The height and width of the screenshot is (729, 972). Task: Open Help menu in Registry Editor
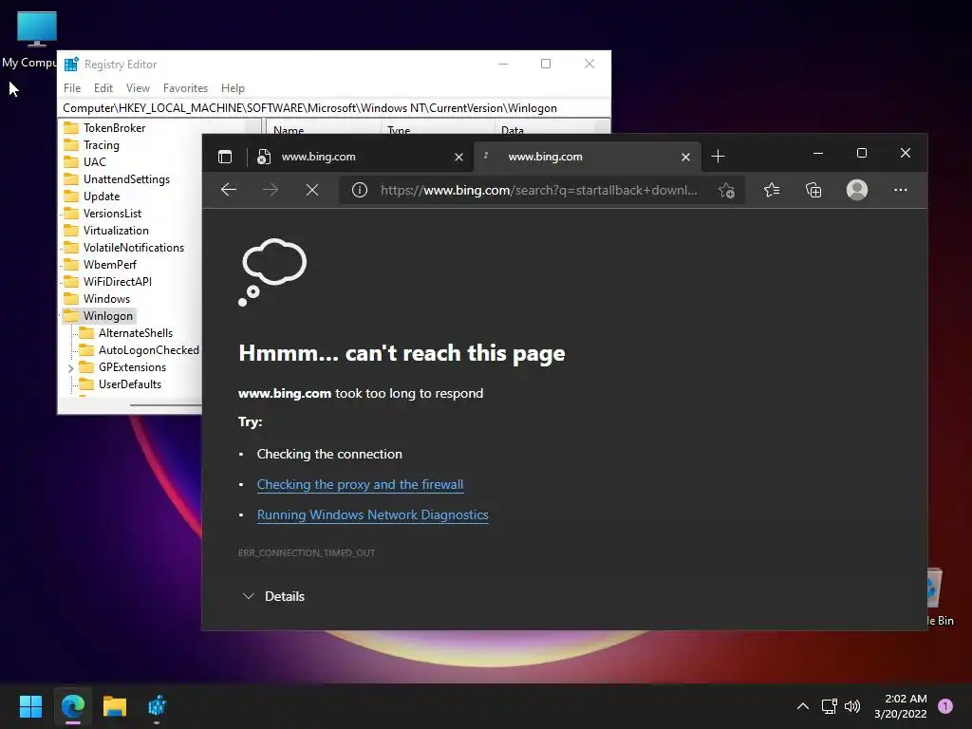click(x=234, y=88)
